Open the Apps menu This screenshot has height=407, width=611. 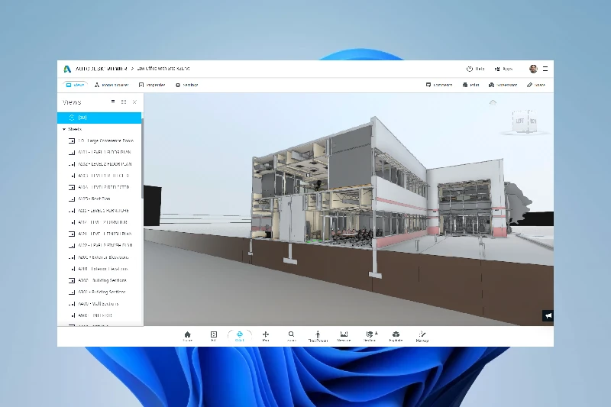pyautogui.click(x=503, y=69)
